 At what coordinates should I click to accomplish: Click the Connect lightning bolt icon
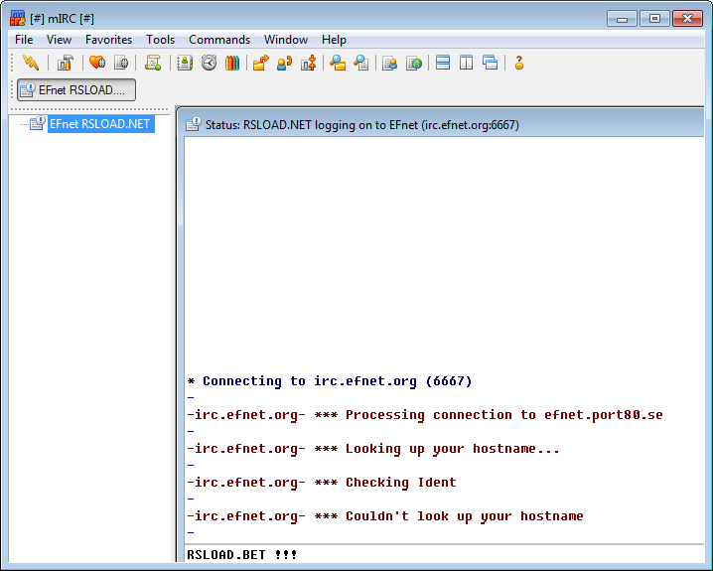point(31,63)
